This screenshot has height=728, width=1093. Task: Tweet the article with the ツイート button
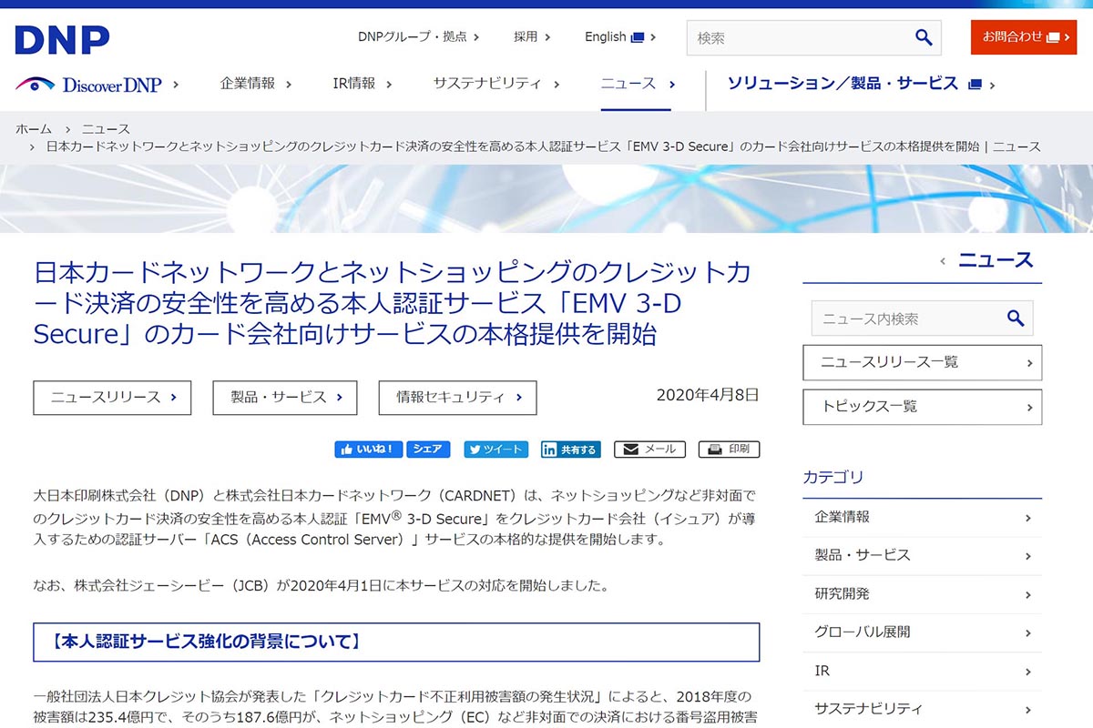point(496,450)
